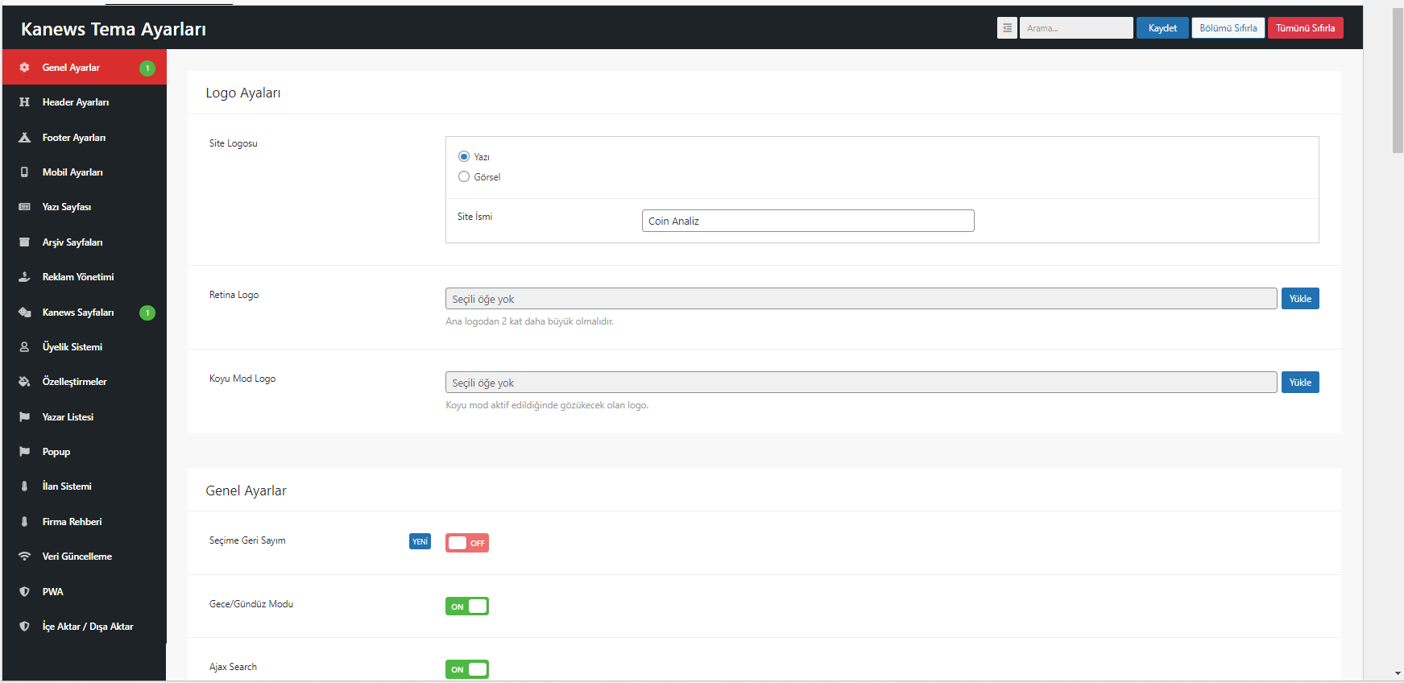The image size is (1404, 683).
Task: Select the Görsel radio option
Action: pos(464,176)
